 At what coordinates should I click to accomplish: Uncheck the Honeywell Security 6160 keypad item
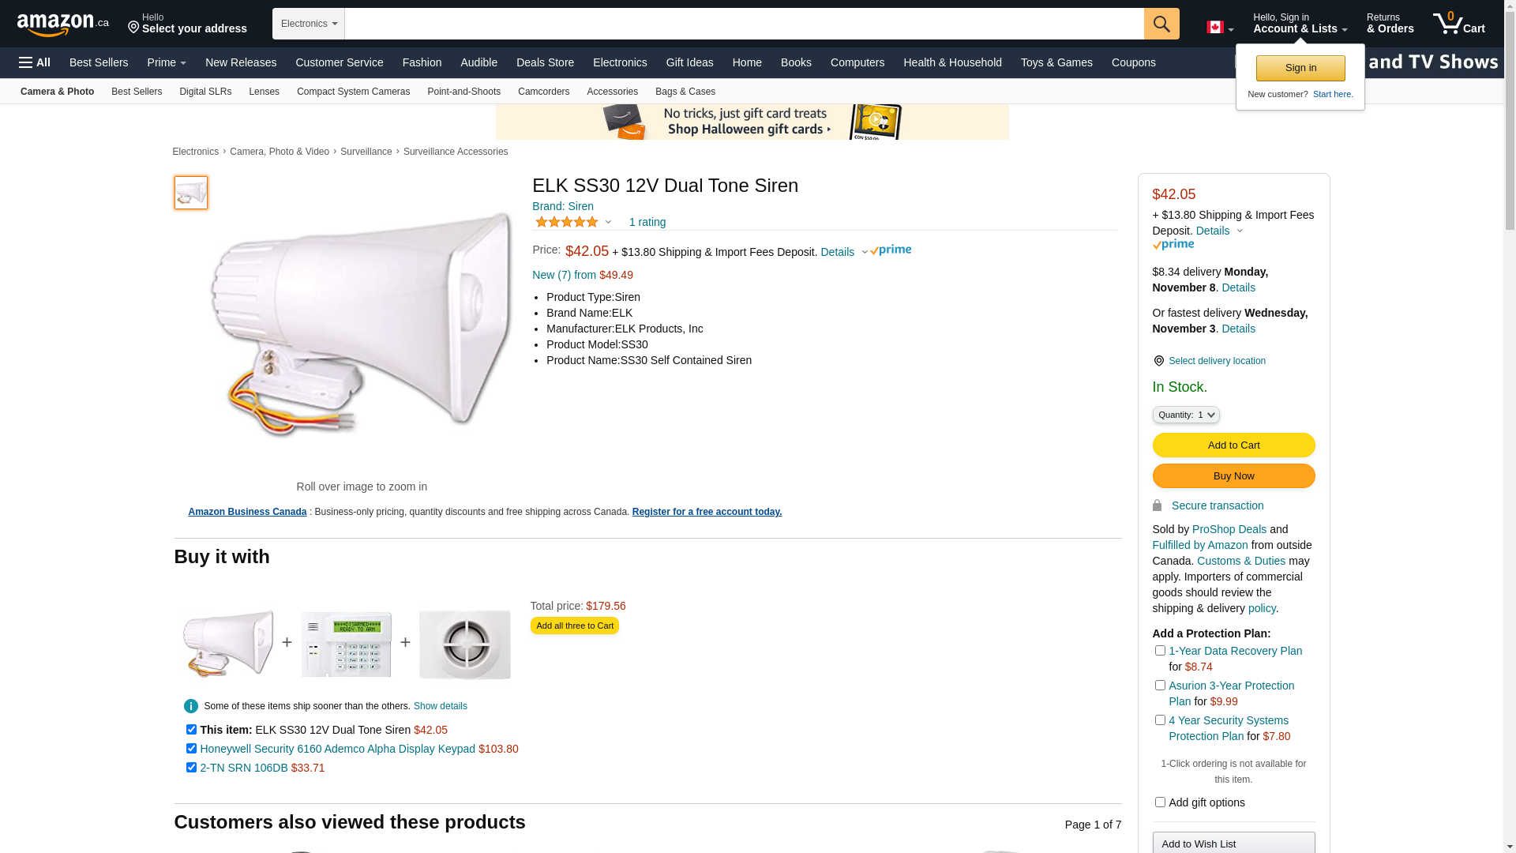tap(191, 749)
